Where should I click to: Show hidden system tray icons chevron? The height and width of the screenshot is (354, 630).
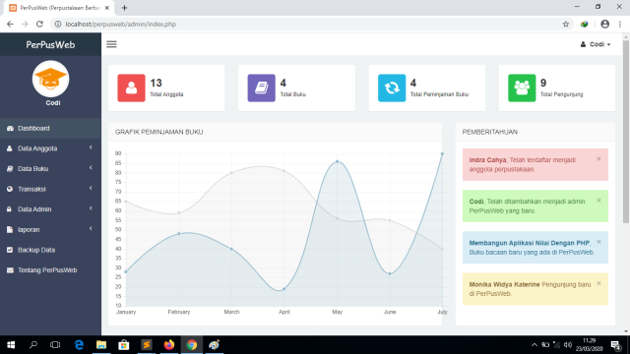(534, 345)
